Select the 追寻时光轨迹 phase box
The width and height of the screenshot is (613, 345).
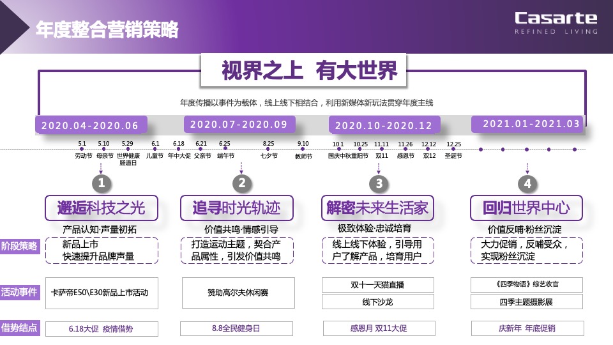coord(237,208)
